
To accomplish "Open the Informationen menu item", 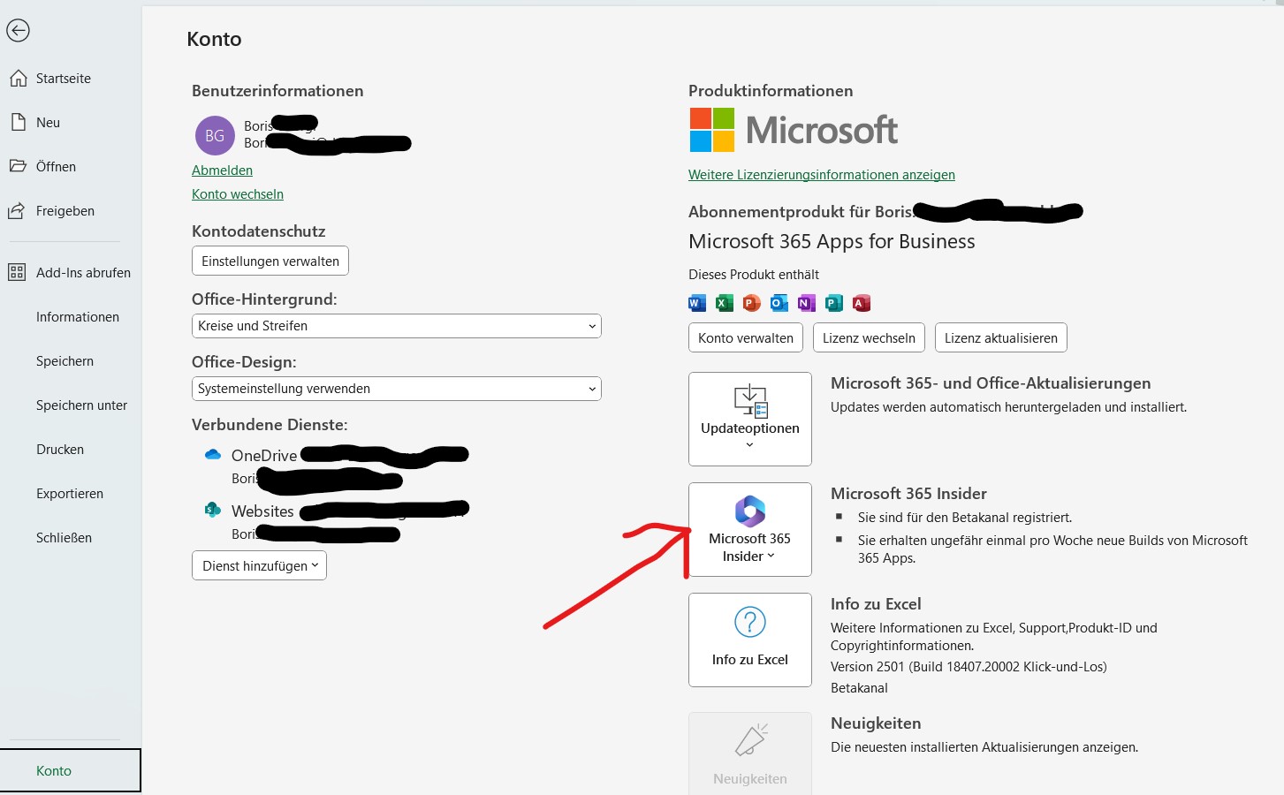I will pos(78,317).
